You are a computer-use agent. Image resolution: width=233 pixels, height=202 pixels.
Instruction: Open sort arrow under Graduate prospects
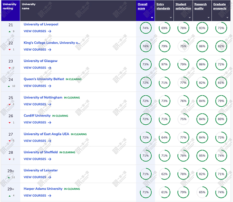tap(227, 18)
